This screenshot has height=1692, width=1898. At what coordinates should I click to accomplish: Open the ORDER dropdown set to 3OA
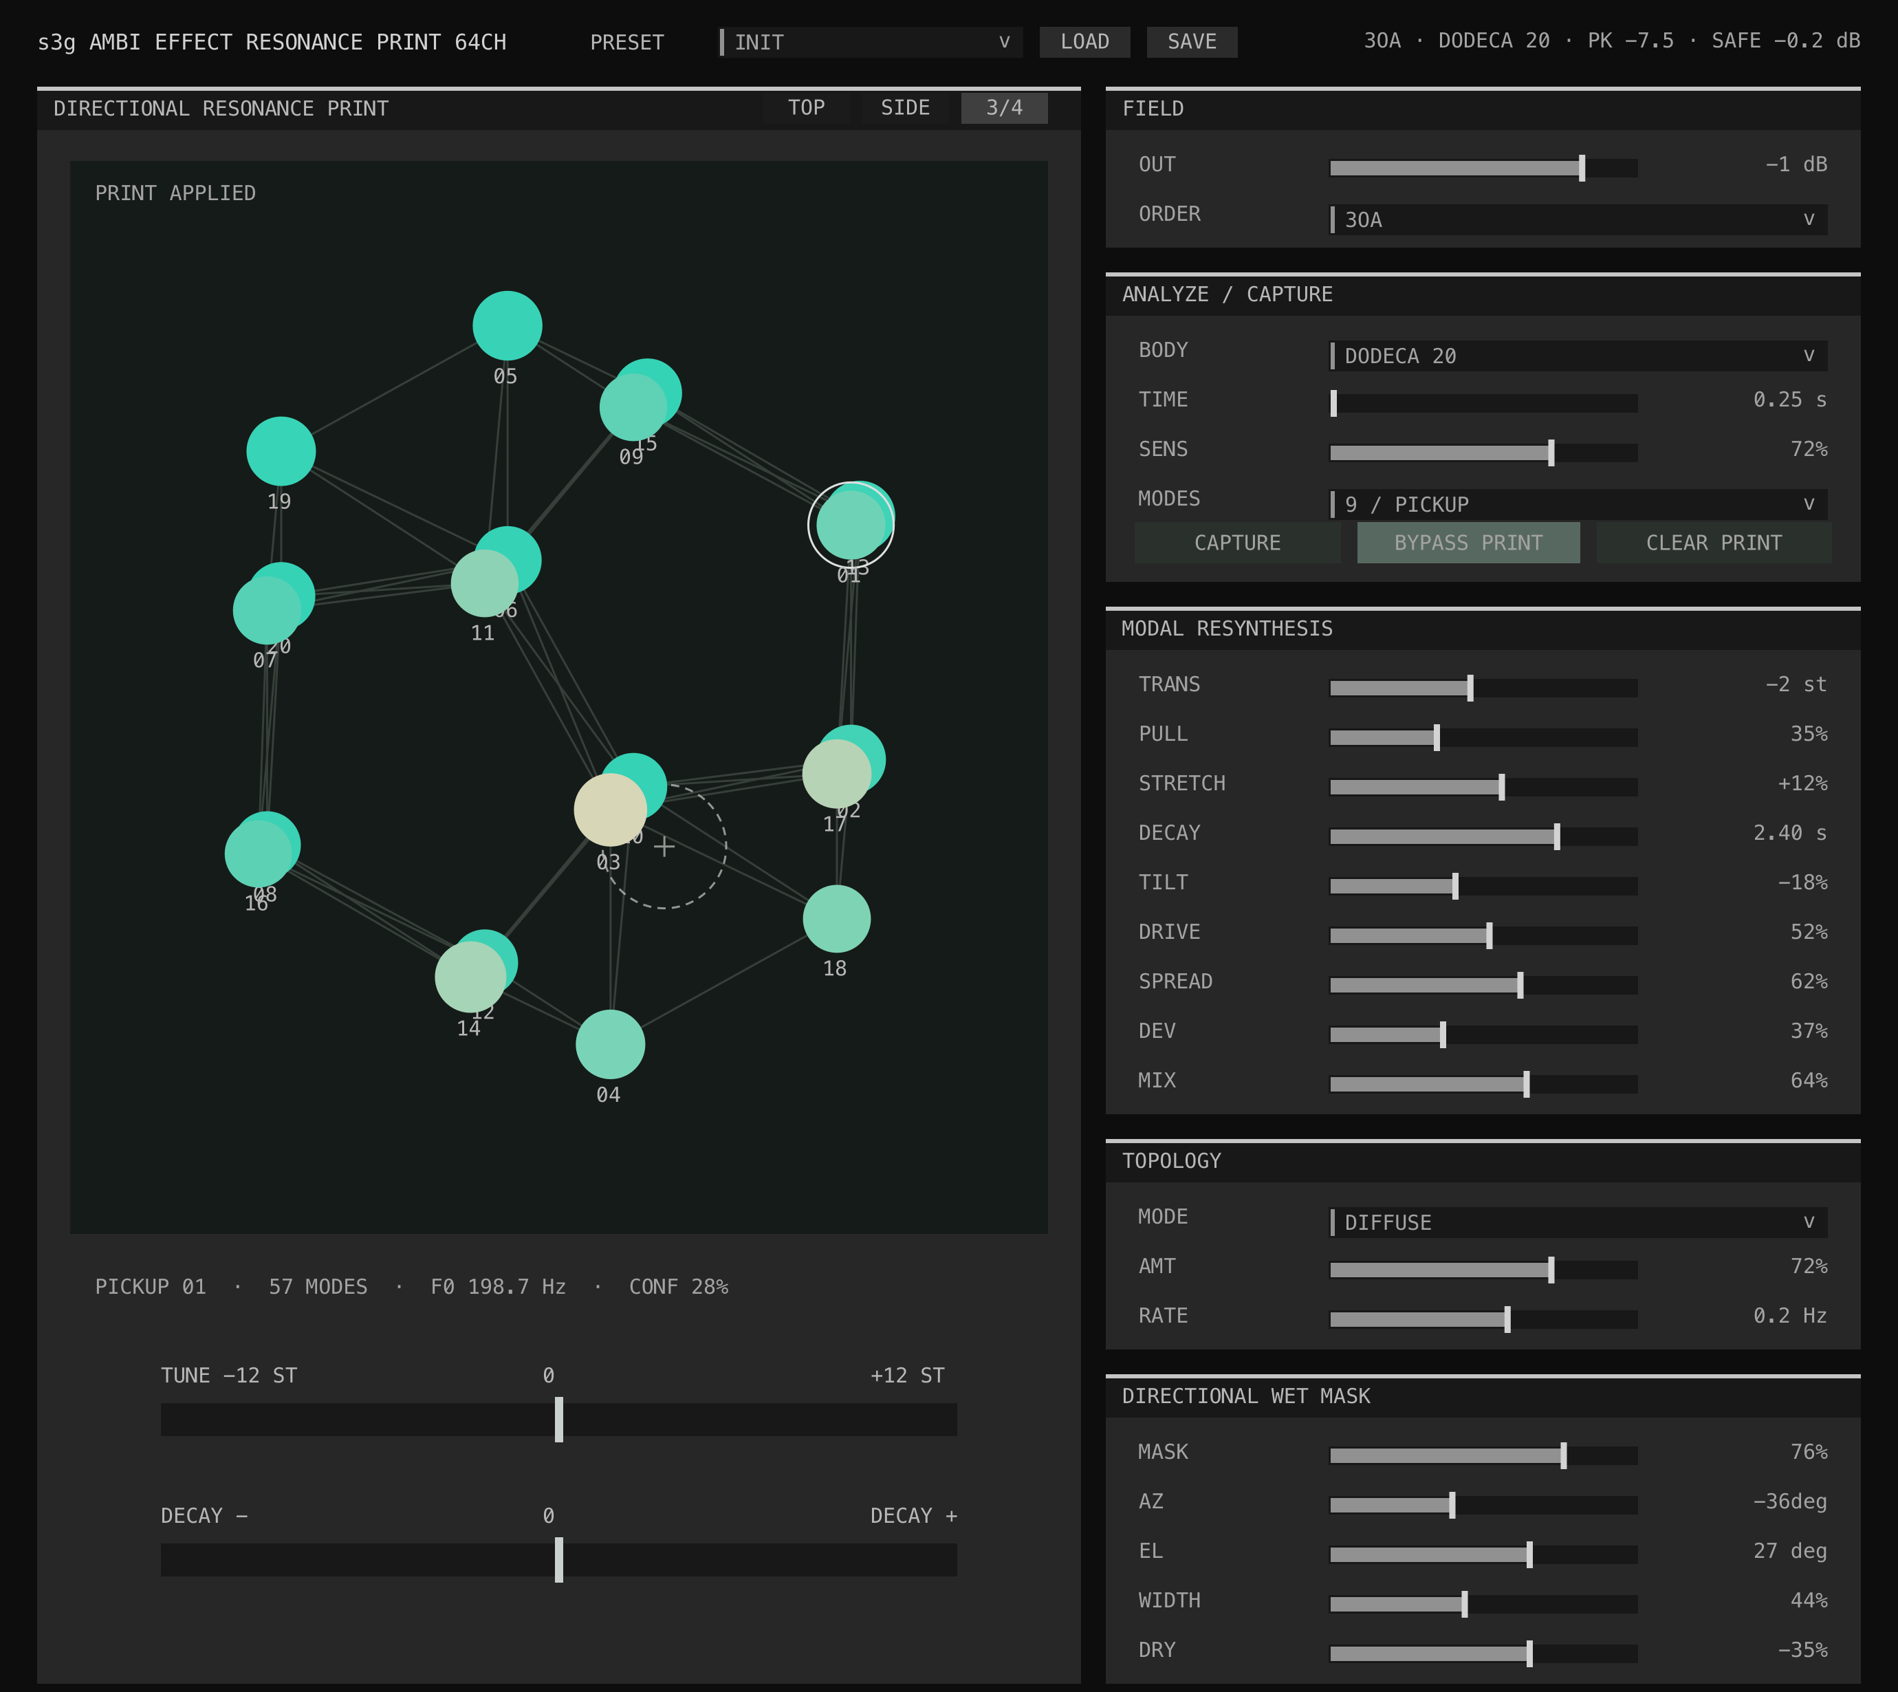(1578, 219)
